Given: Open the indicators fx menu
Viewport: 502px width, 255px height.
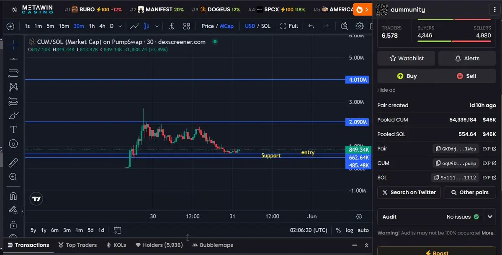Looking at the screenshot, I should [x=172, y=26].
